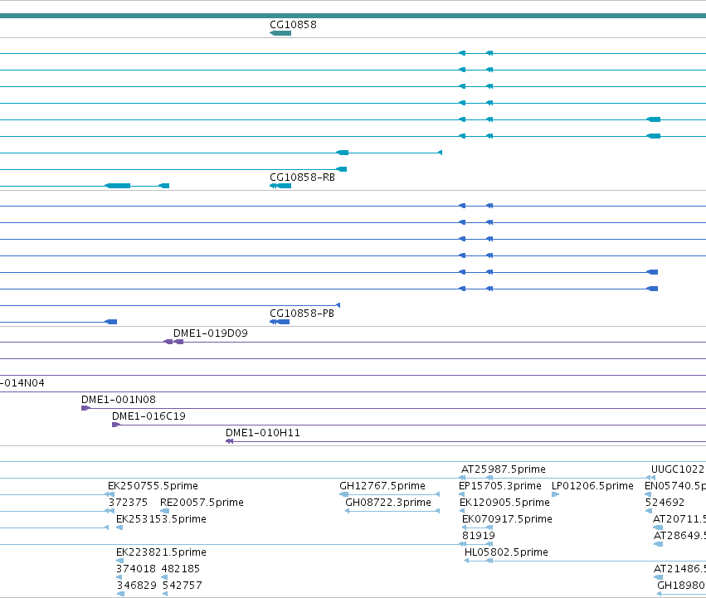This screenshot has height=598, width=706.
Task: Click the GH08722.3prime alignment bar glyph
Action: tap(392, 511)
